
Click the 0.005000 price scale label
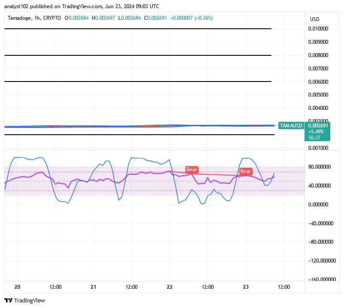pyautogui.click(x=318, y=95)
